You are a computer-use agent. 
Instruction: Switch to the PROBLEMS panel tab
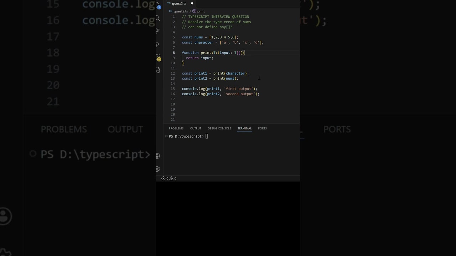pos(176,128)
